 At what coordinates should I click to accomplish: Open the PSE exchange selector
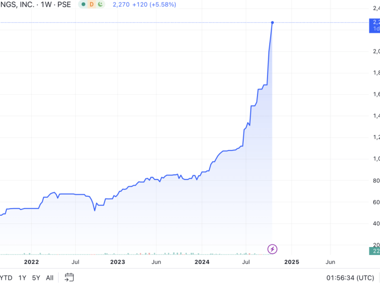64,5
